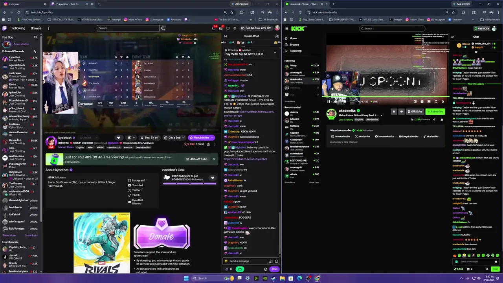The height and width of the screenshot is (283, 503).
Task: Toggle theater mode on the Kick player
Action: pyautogui.click(x=429, y=101)
